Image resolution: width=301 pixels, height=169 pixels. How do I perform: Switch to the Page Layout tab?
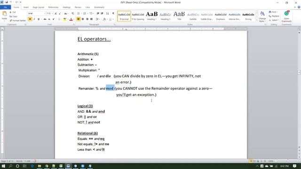[x=39, y=8]
